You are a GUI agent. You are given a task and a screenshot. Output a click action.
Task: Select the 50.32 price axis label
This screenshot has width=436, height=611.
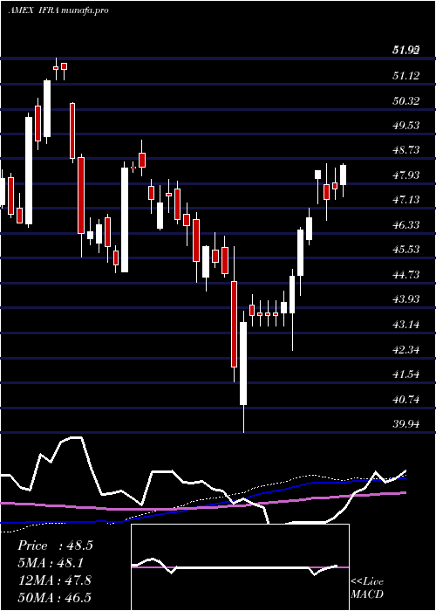(406, 100)
